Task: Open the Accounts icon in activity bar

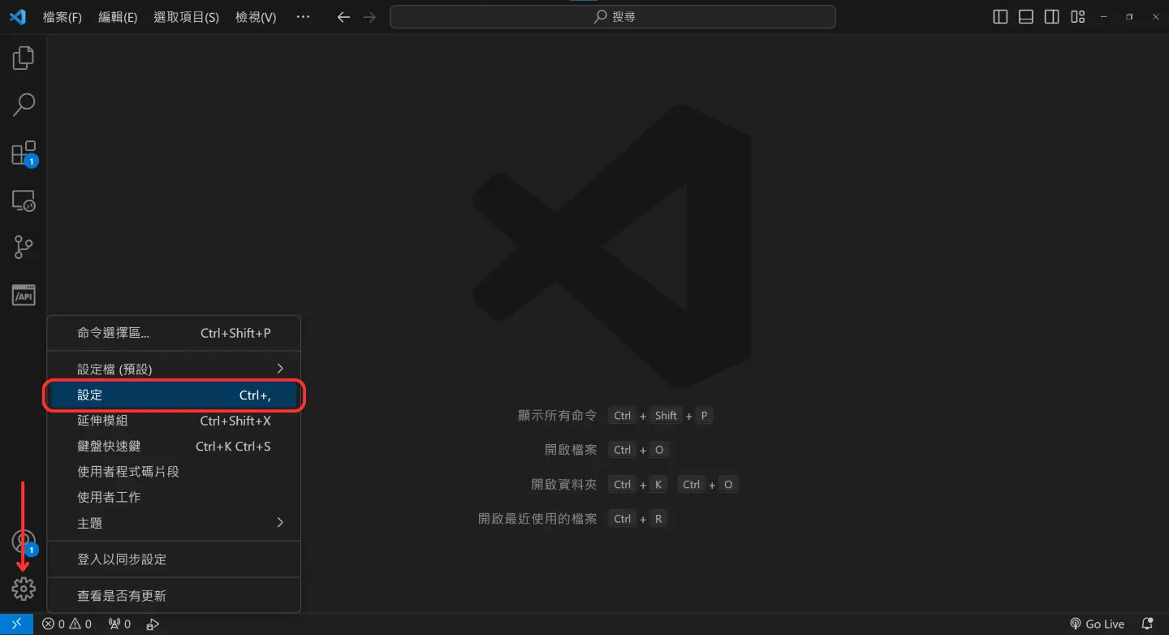Action: [24, 542]
